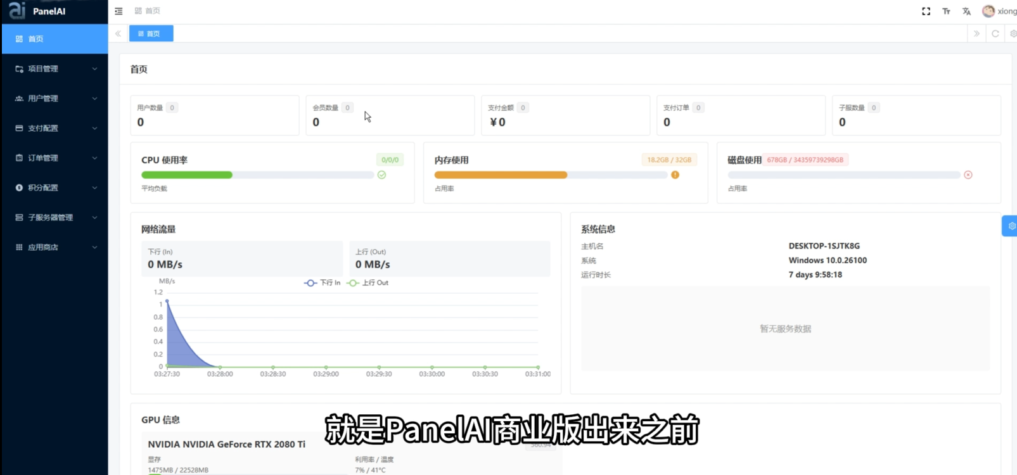Screen dimensions: 1017x475
Task: Click the 下行 (In) 0 MB/s panel
Action: [241, 258]
